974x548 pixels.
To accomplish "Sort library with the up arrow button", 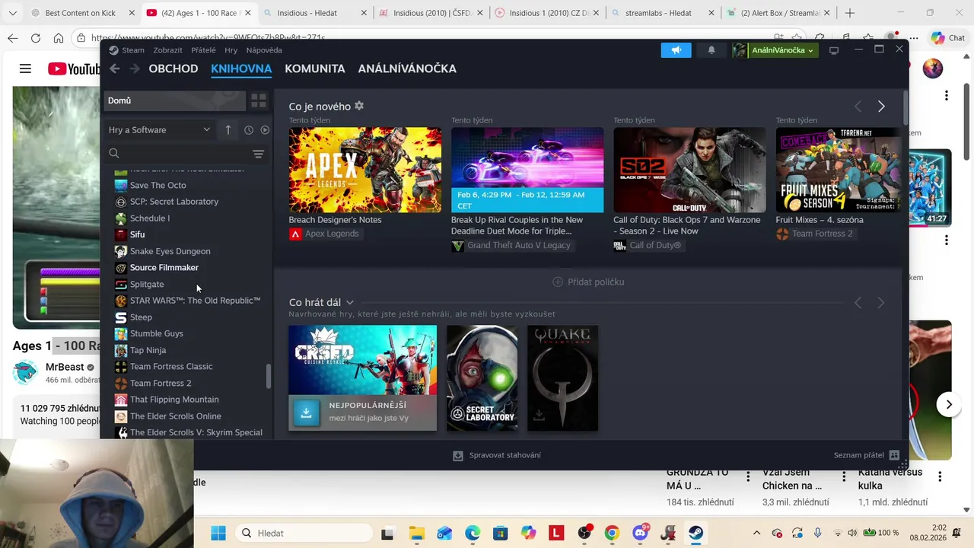I will 228,130.
